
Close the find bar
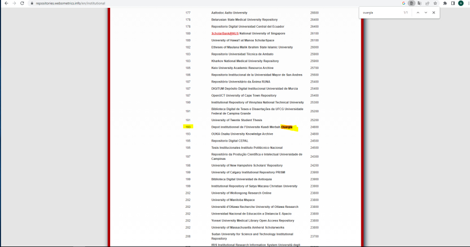click(x=433, y=12)
